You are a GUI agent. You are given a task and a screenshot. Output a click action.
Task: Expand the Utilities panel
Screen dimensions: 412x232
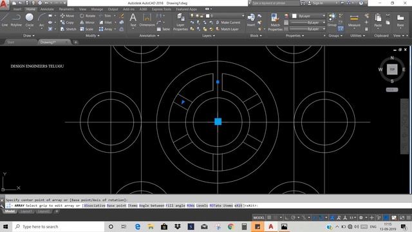(x=357, y=35)
